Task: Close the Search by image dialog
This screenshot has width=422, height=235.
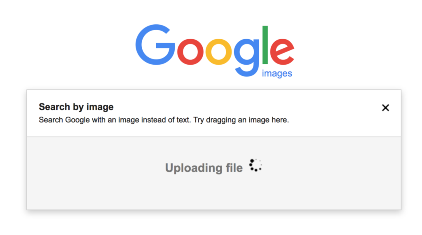Action: pyautogui.click(x=385, y=108)
